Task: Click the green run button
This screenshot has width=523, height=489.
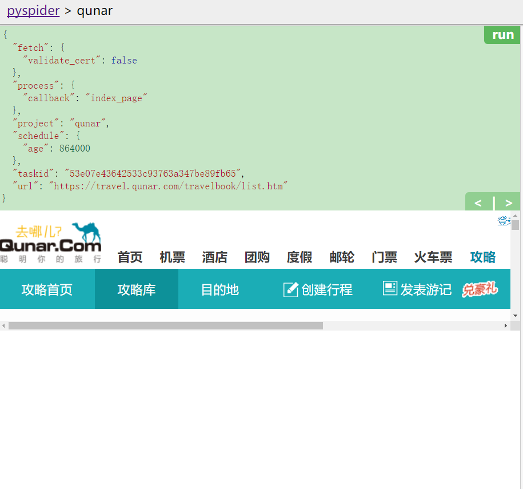Action: pyautogui.click(x=502, y=35)
